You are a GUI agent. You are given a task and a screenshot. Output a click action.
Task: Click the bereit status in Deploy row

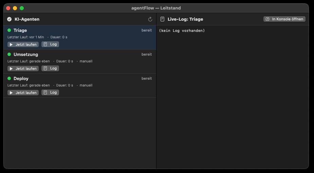tap(147, 78)
